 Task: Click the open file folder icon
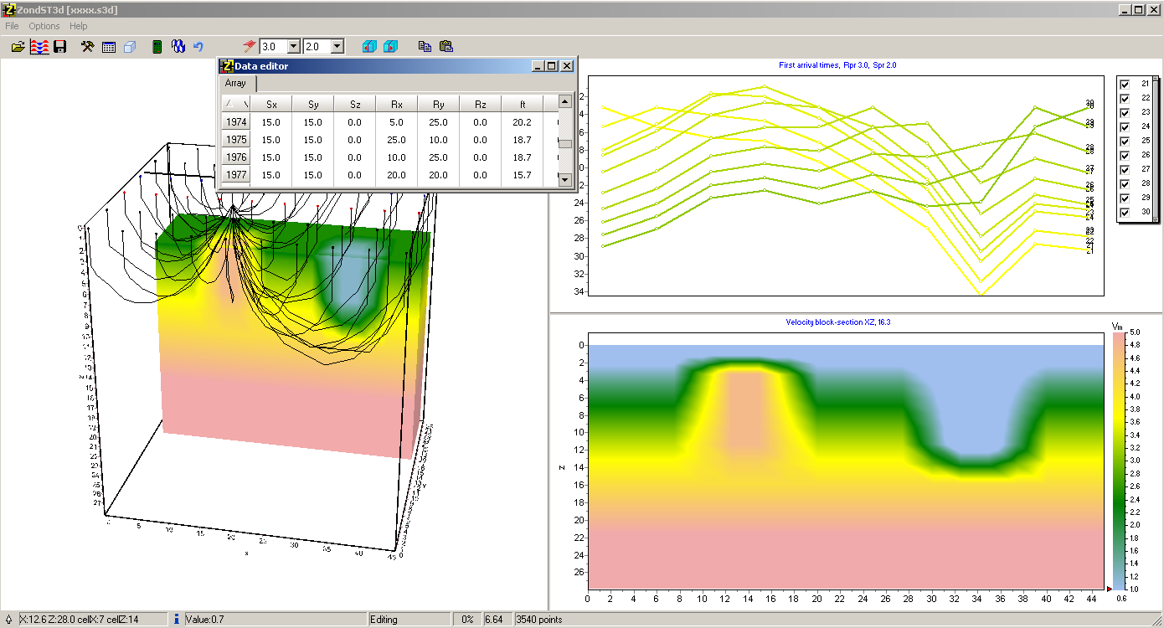coord(18,47)
